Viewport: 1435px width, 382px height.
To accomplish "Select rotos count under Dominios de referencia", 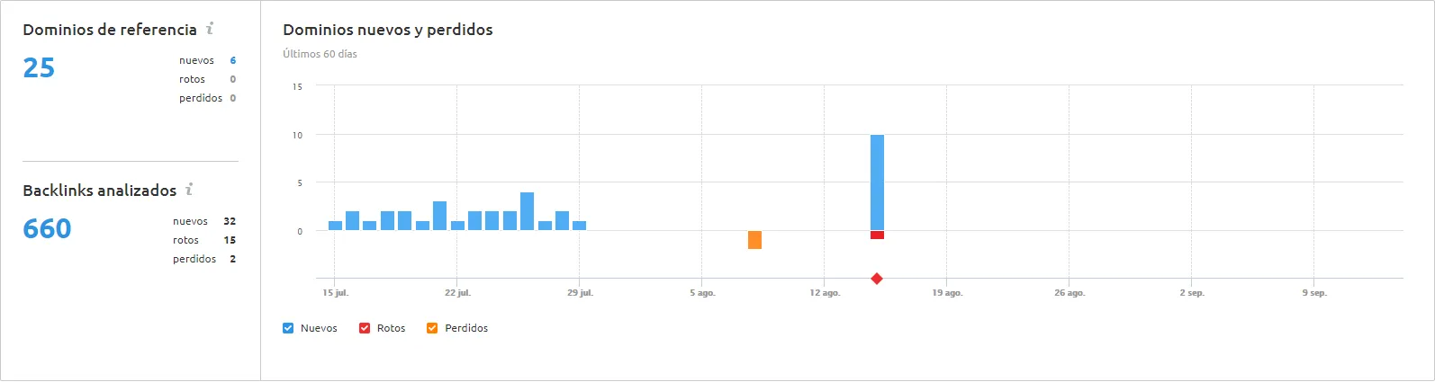I will [x=232, y=79].
